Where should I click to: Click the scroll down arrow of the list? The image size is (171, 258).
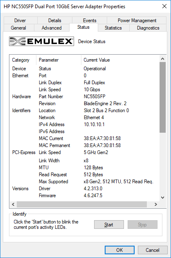(163, 198)
